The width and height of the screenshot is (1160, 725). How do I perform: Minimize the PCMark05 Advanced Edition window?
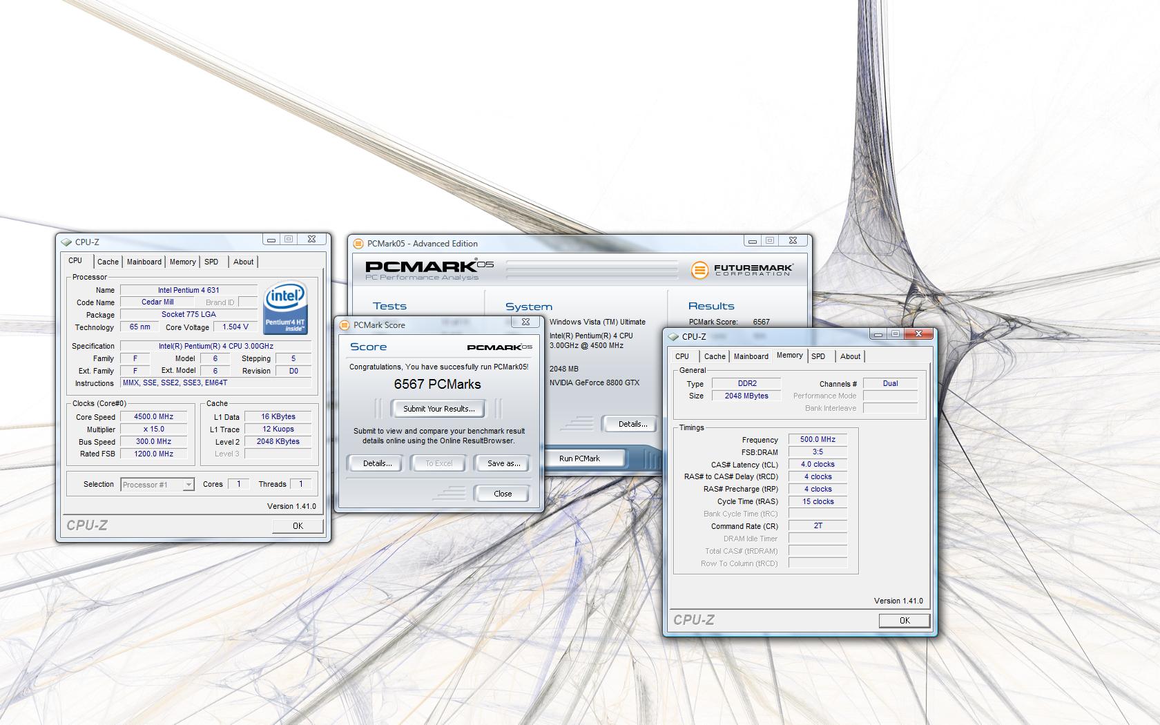(x=753, y=241)
